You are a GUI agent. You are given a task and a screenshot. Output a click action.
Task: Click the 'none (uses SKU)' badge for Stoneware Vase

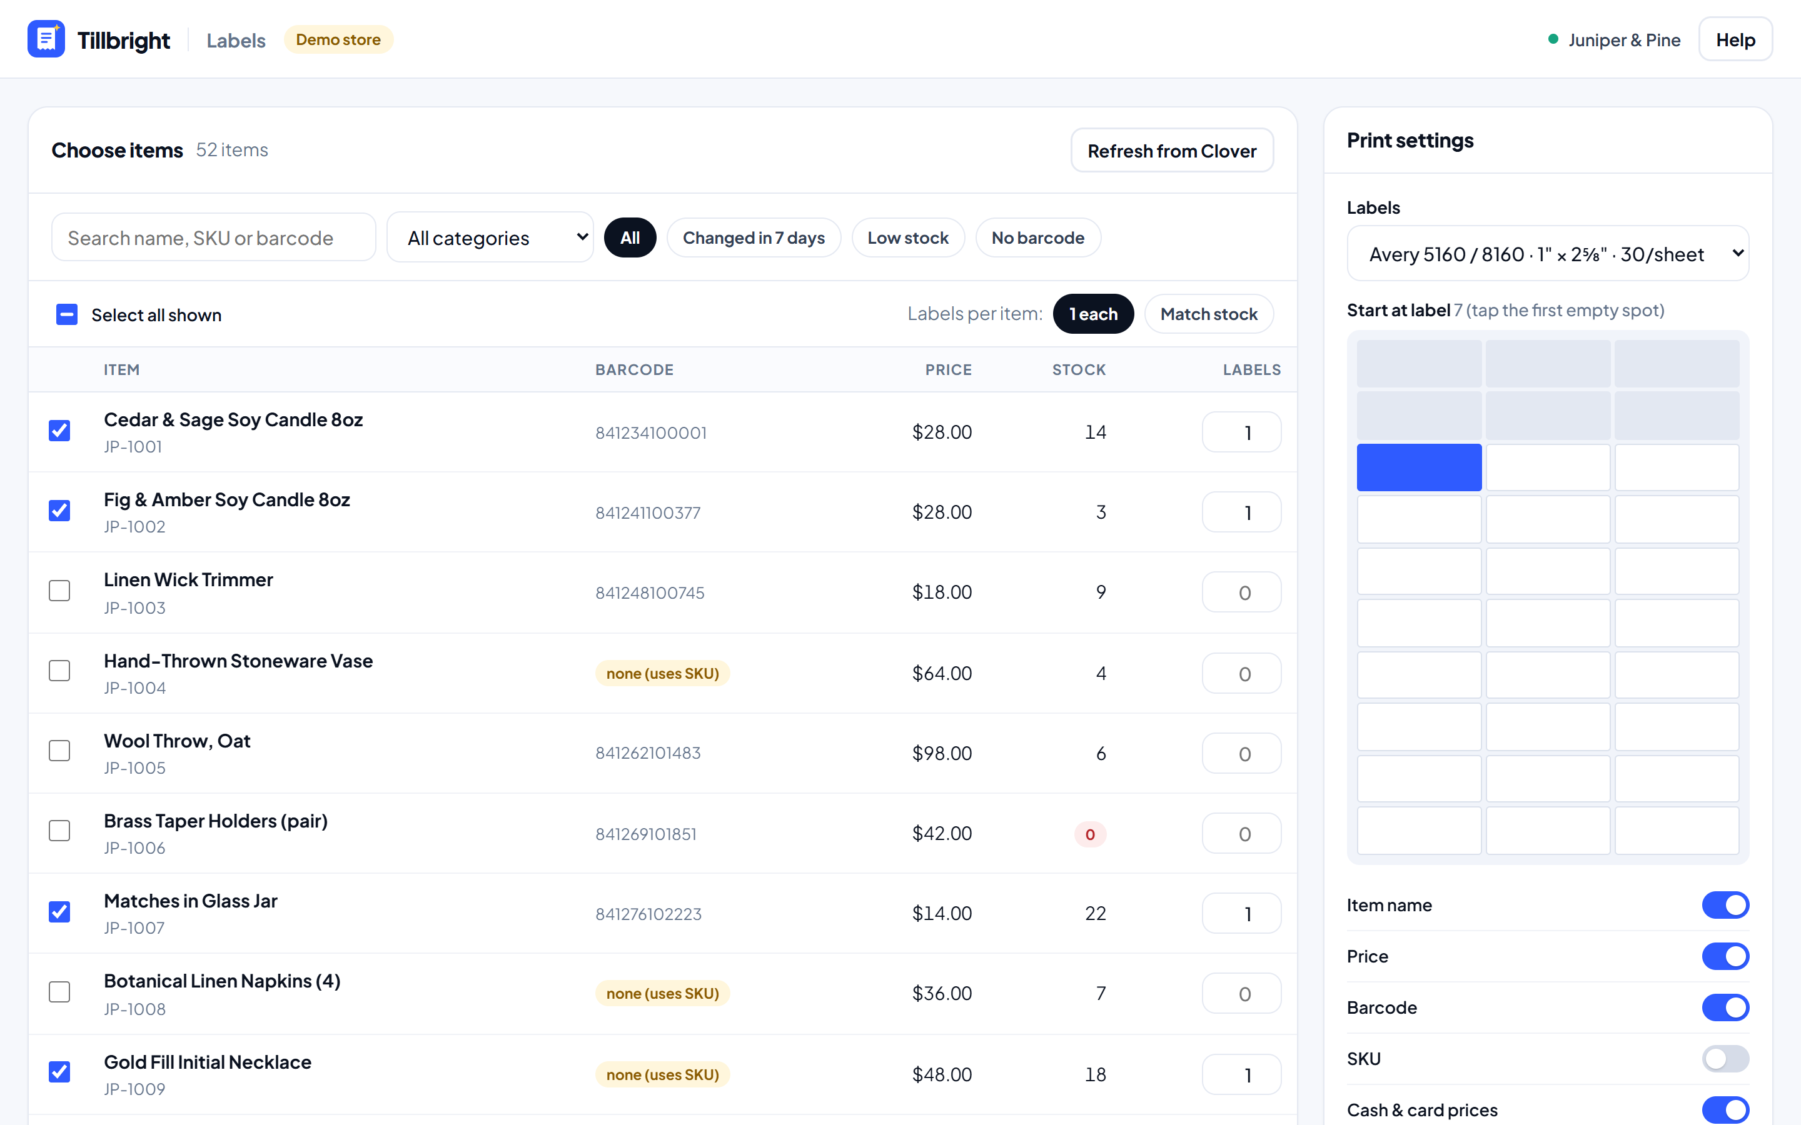(x=662, y=673)
